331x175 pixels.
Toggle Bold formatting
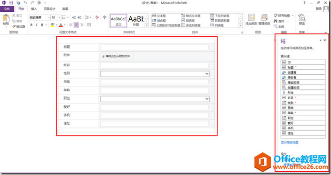pyautogui.click(x=31, y=25)
